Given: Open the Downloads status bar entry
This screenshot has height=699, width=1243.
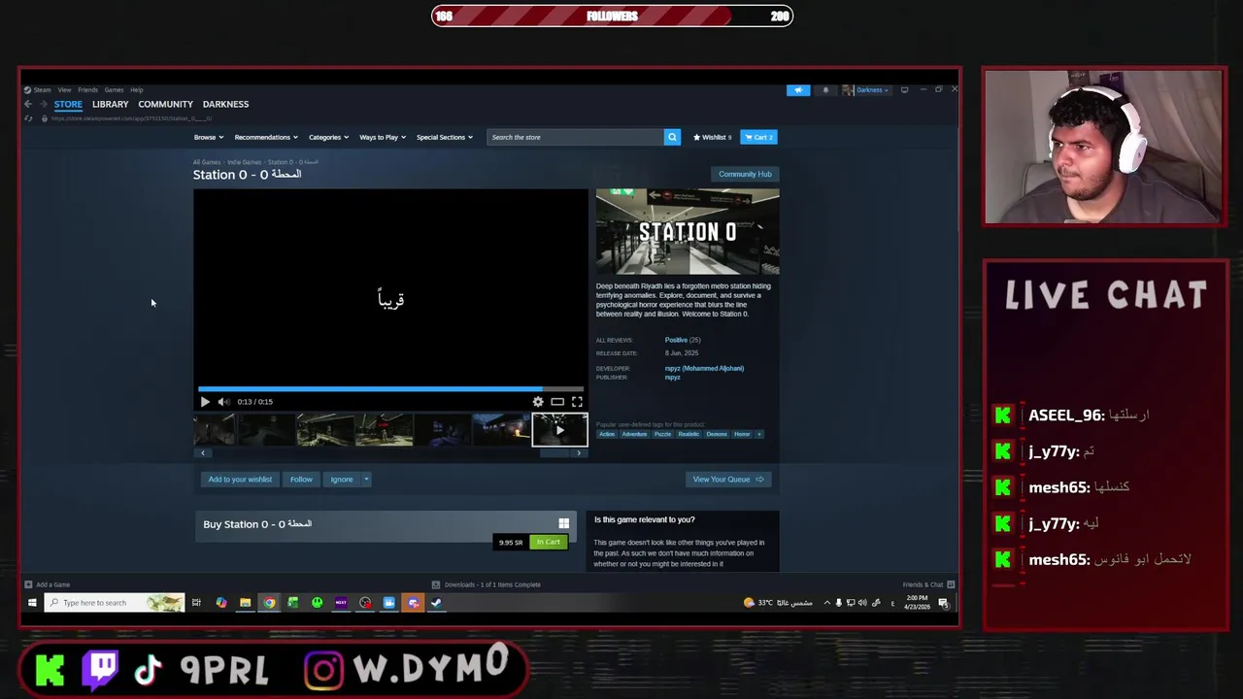Looking at the screenshot, I should [487, 584].
